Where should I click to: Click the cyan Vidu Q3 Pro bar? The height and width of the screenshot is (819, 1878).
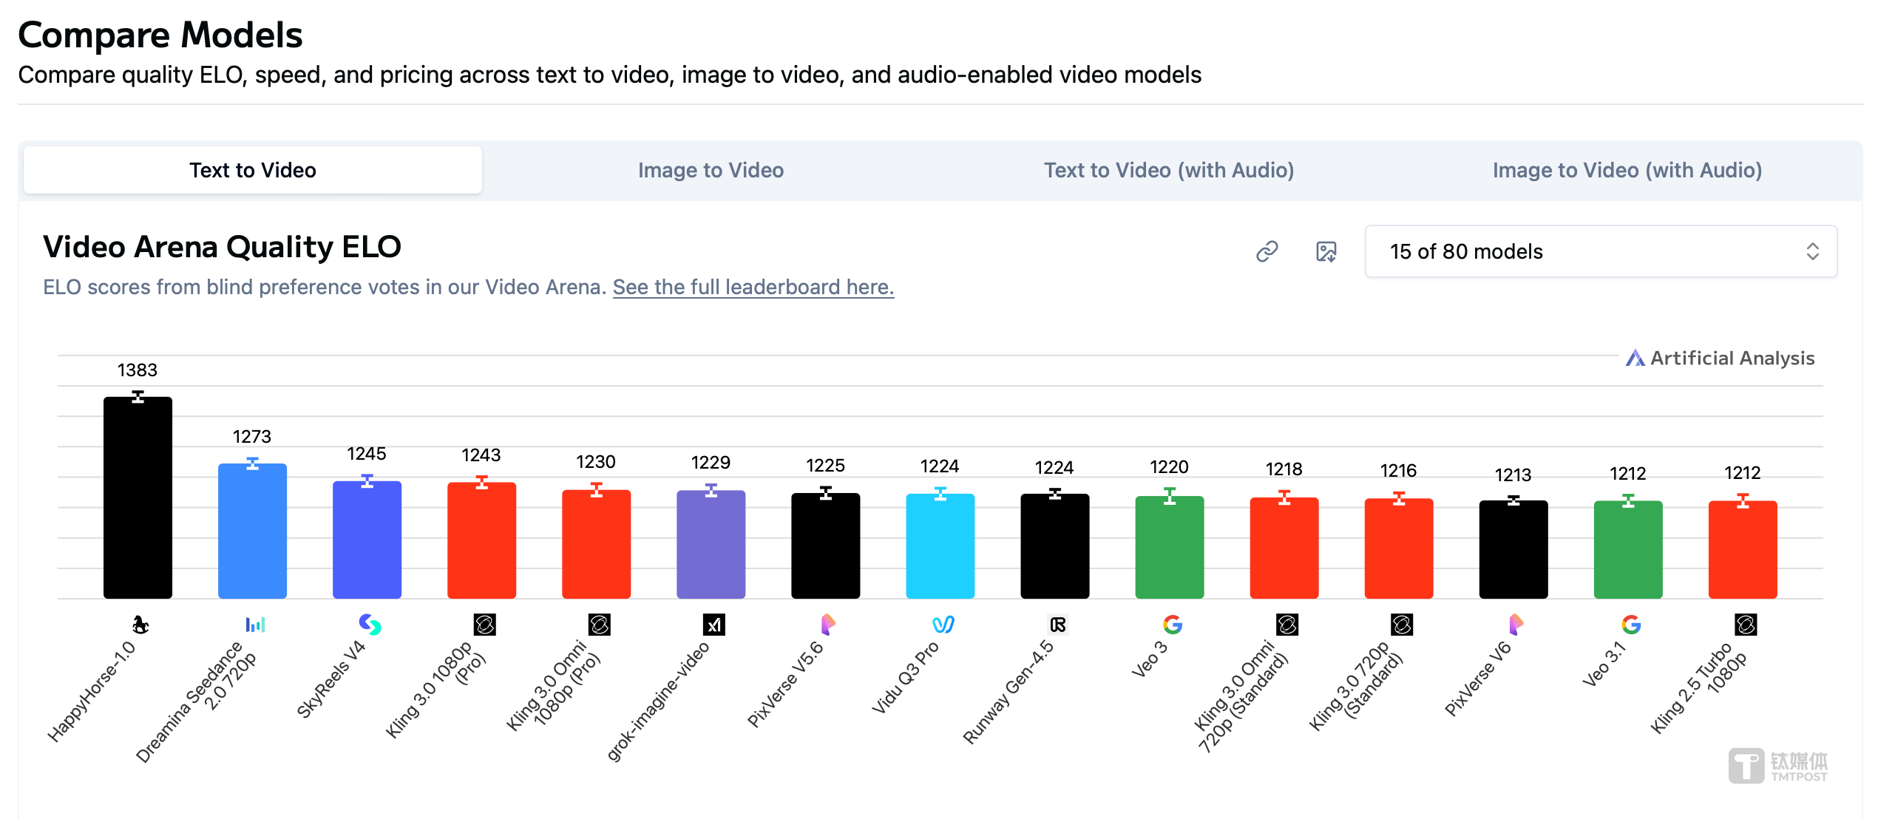pos(940,546)
